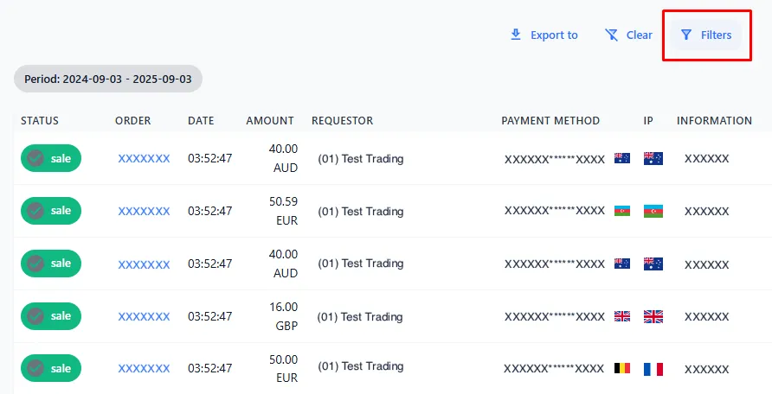Sort by the AMOUNT column header
Viewport: 772px width, 394px height.
269,121
